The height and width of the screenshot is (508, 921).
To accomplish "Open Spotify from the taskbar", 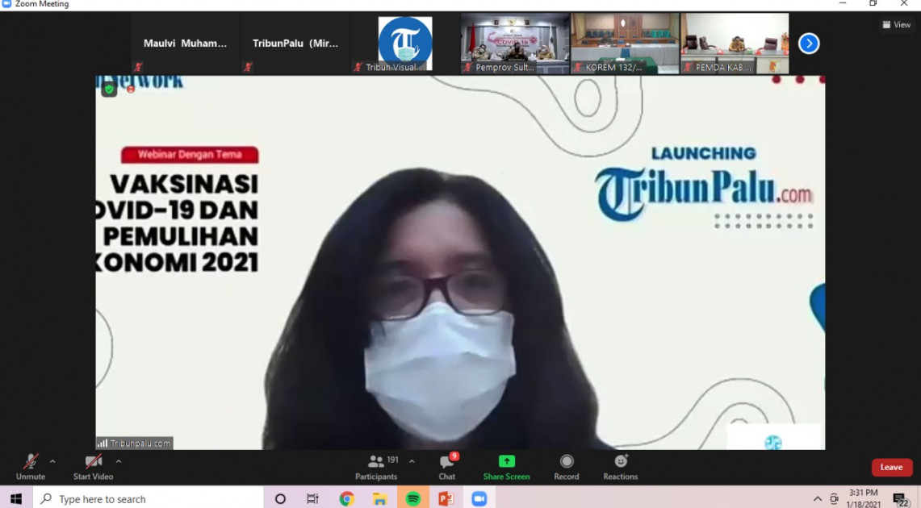I will (412, 498).
